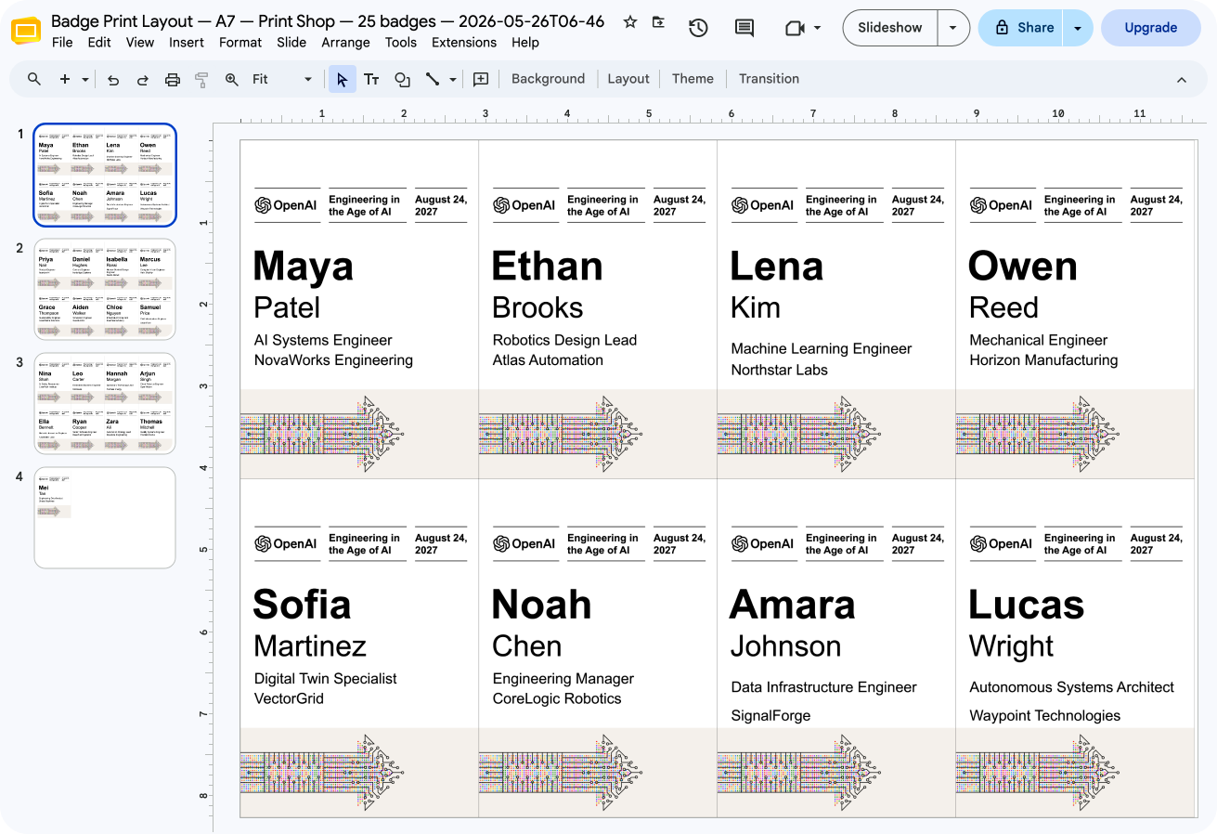Image resolution: width=1217 pixels, height=834 pixels.
Task: Click the move to folder icon
Action: [658, 21]
